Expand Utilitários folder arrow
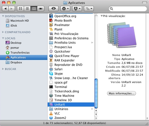This screenshot has height=126, width=149. [x=92, y=109]
